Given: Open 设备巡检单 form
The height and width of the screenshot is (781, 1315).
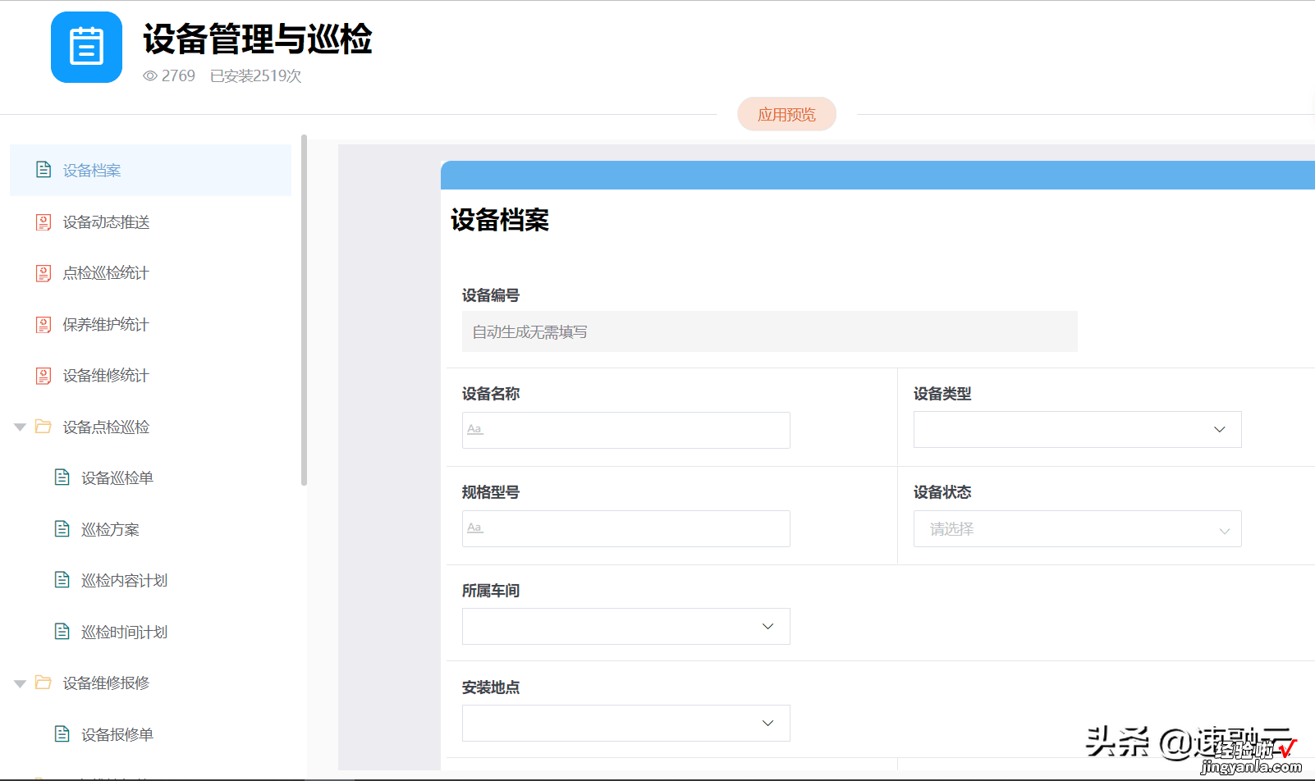Looking at the screenshot, I should pyautogui.click(x=117, y=478).
